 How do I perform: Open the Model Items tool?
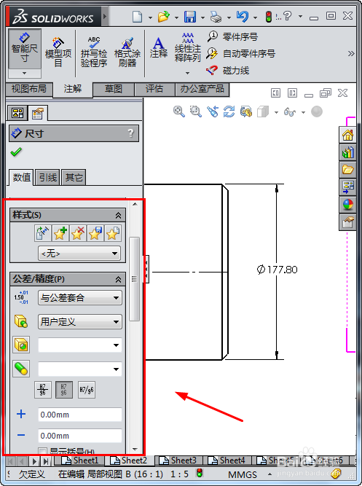[58, 52]
